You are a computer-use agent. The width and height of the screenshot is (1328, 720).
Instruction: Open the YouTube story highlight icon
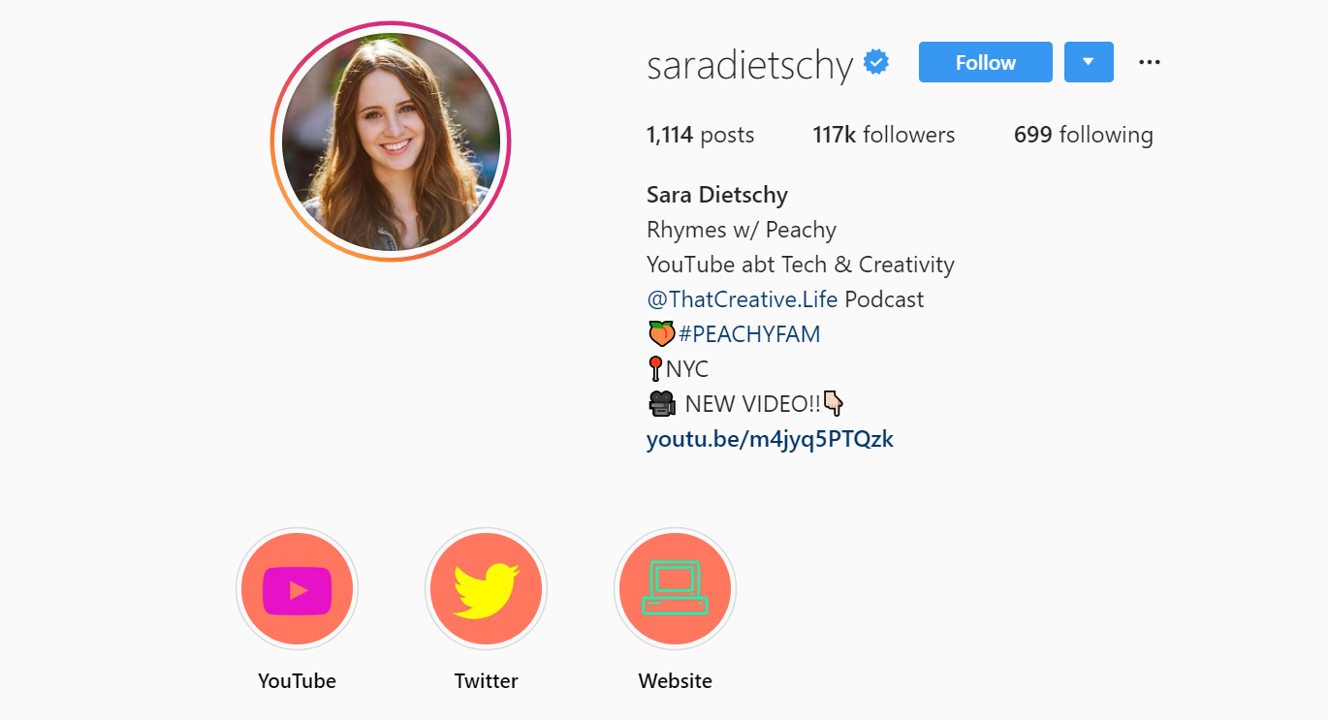click(297, 589)
